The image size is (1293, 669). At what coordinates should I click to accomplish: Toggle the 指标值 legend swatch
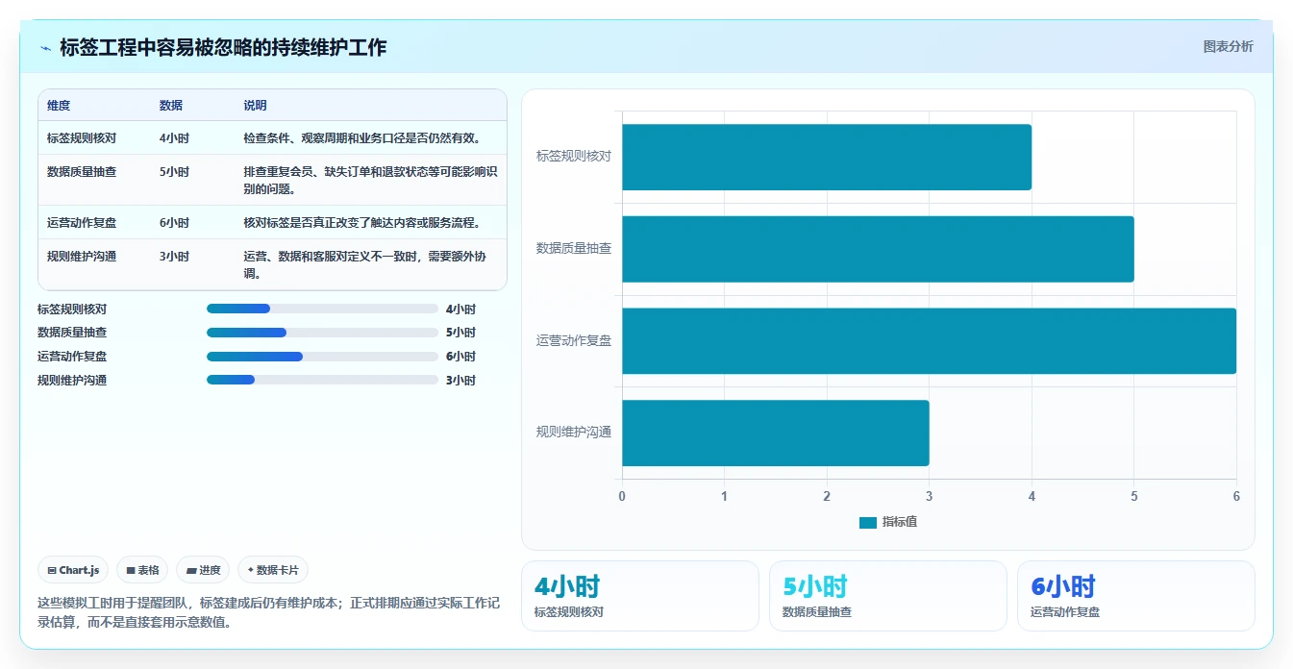click(867, 522)
